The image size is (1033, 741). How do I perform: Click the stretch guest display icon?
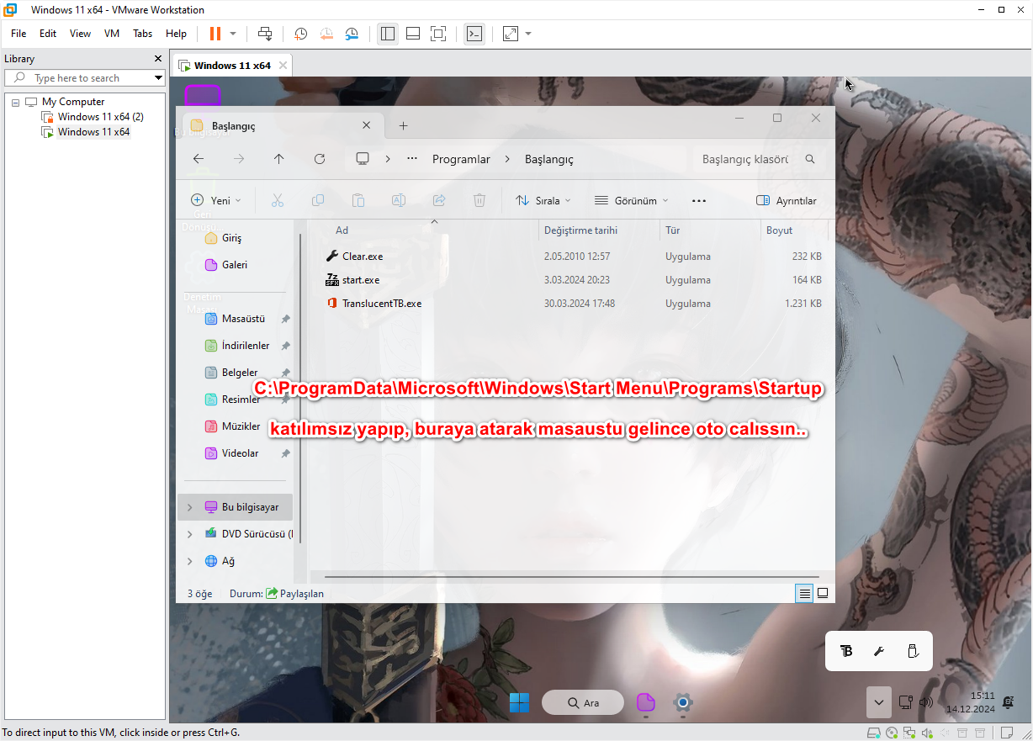(x=511, y=34)
